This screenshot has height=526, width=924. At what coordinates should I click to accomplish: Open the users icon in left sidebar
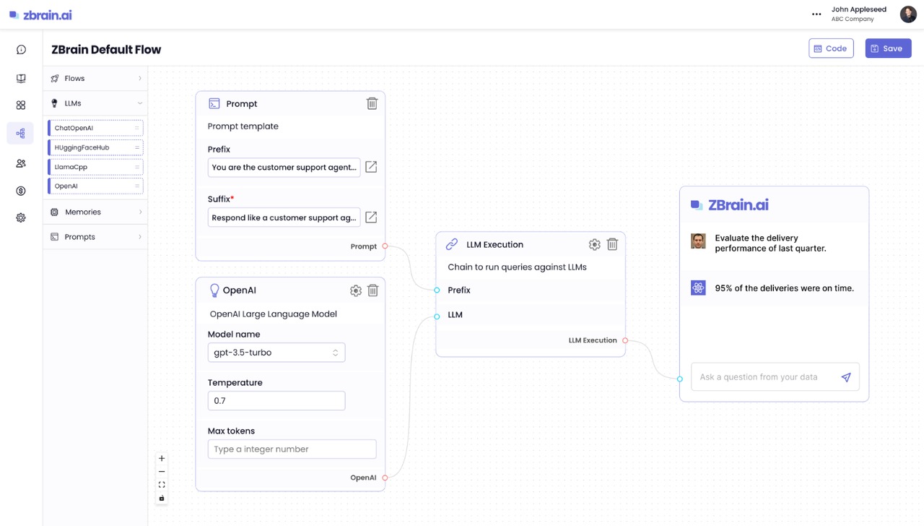point(21,164)
